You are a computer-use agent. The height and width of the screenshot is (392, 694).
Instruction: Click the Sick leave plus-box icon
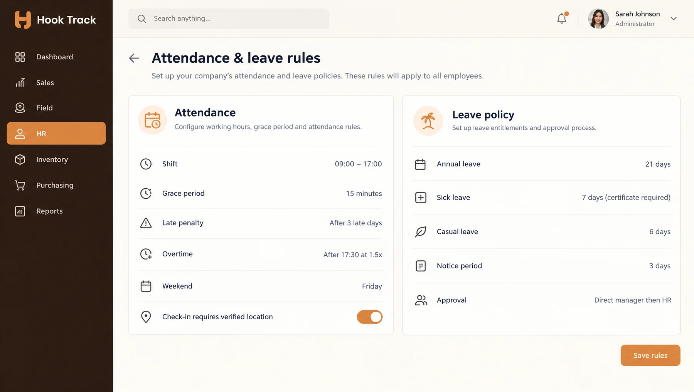point(421,198)
